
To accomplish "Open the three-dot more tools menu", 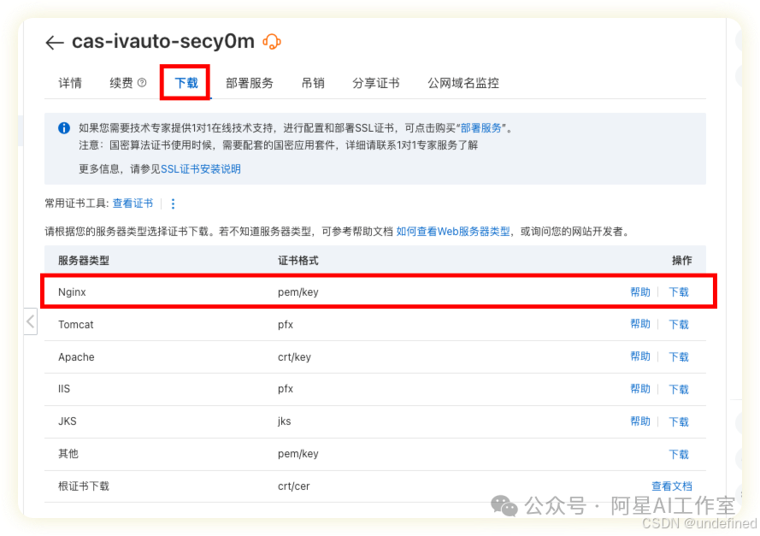I will 173,203.
